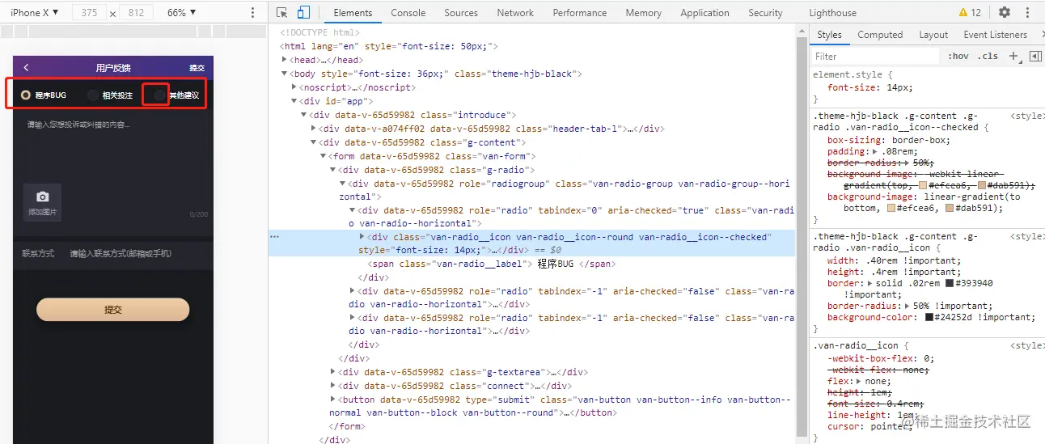Select the div class g-radio node
Viewport: 1045px width, 444px height.
pos(437,170)
